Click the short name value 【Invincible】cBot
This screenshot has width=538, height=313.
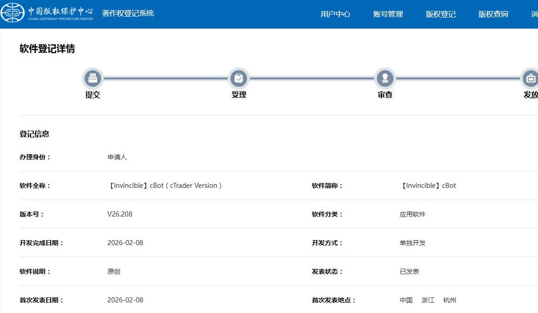point(428,186)
